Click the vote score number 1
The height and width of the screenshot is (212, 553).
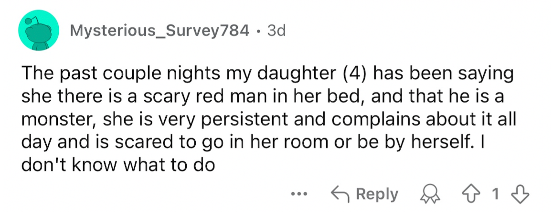tap(496, 194)
